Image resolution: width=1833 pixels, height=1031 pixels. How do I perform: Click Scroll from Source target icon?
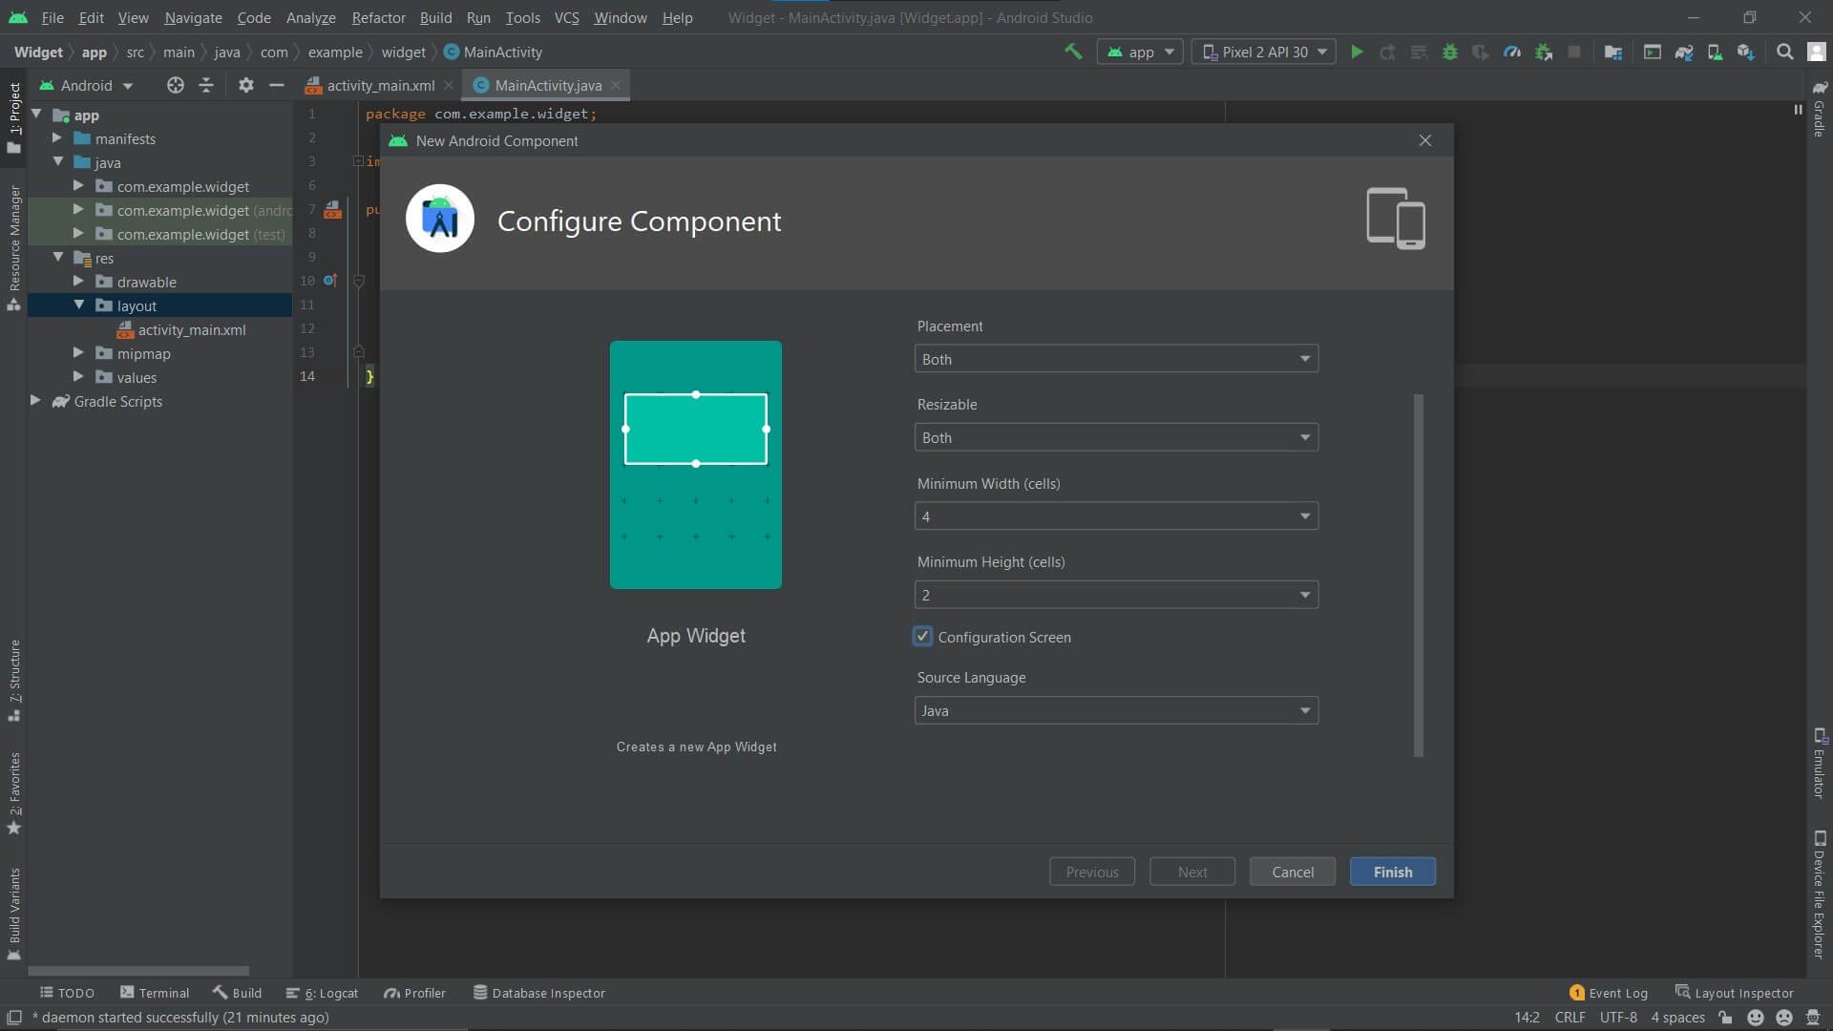coord(176,85)
